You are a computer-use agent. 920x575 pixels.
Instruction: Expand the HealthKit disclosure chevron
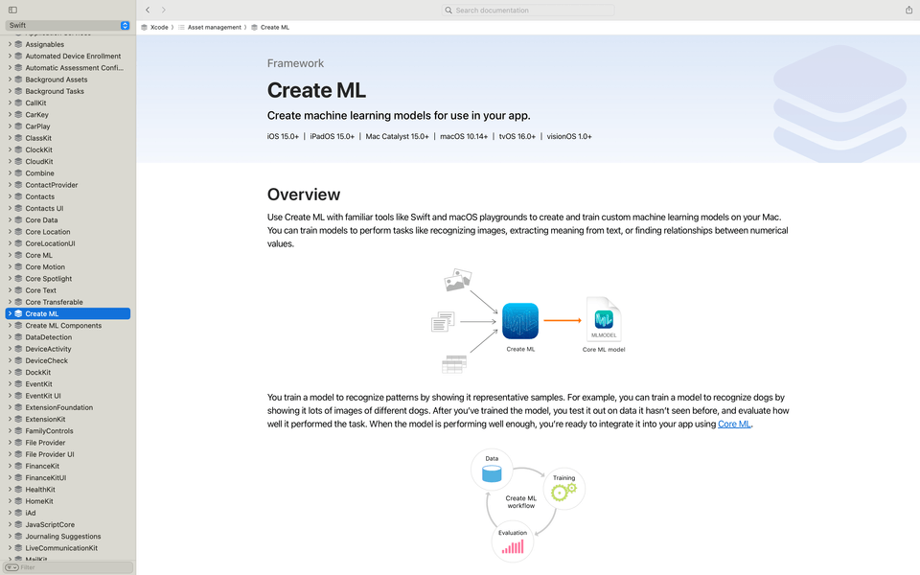point(10,490)
